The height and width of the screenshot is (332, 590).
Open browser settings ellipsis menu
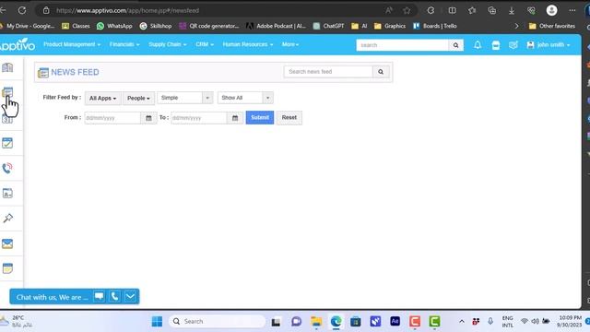click(x=572, y=10)
